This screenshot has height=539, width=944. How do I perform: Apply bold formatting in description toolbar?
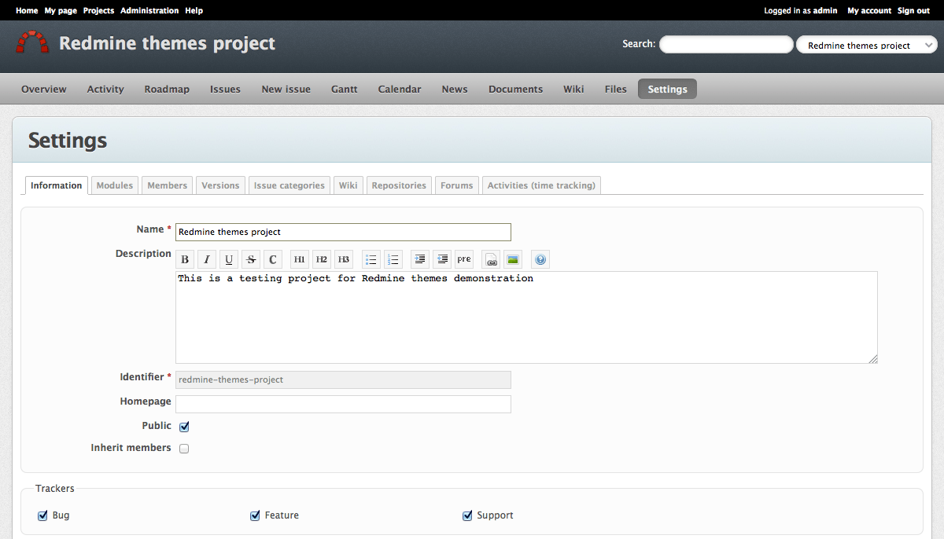point(185,259)
